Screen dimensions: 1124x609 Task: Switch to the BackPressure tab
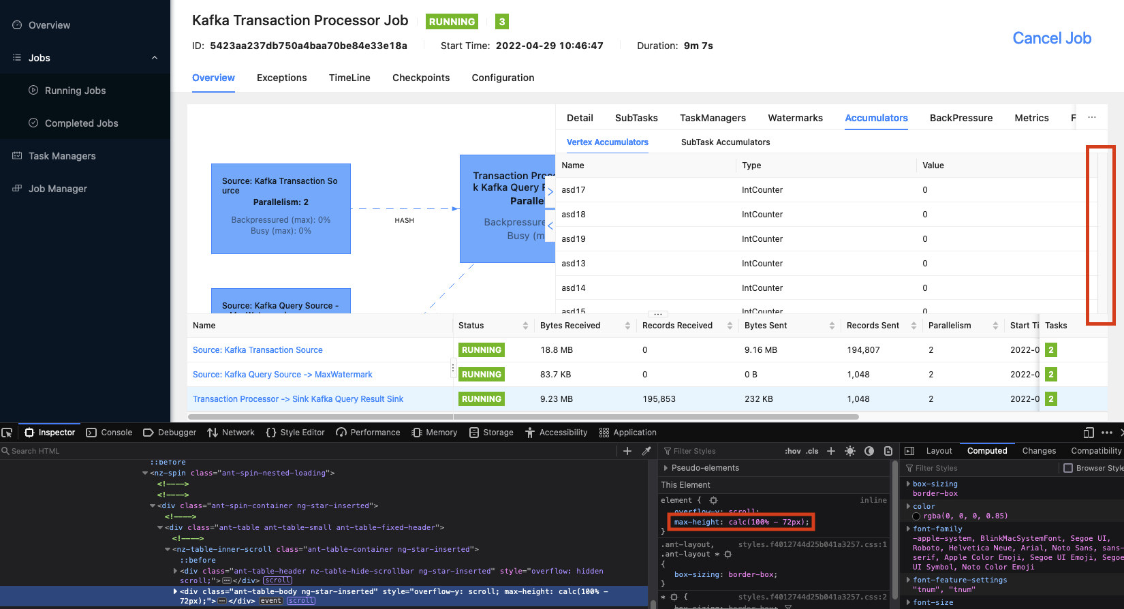[x=961, y=118]
